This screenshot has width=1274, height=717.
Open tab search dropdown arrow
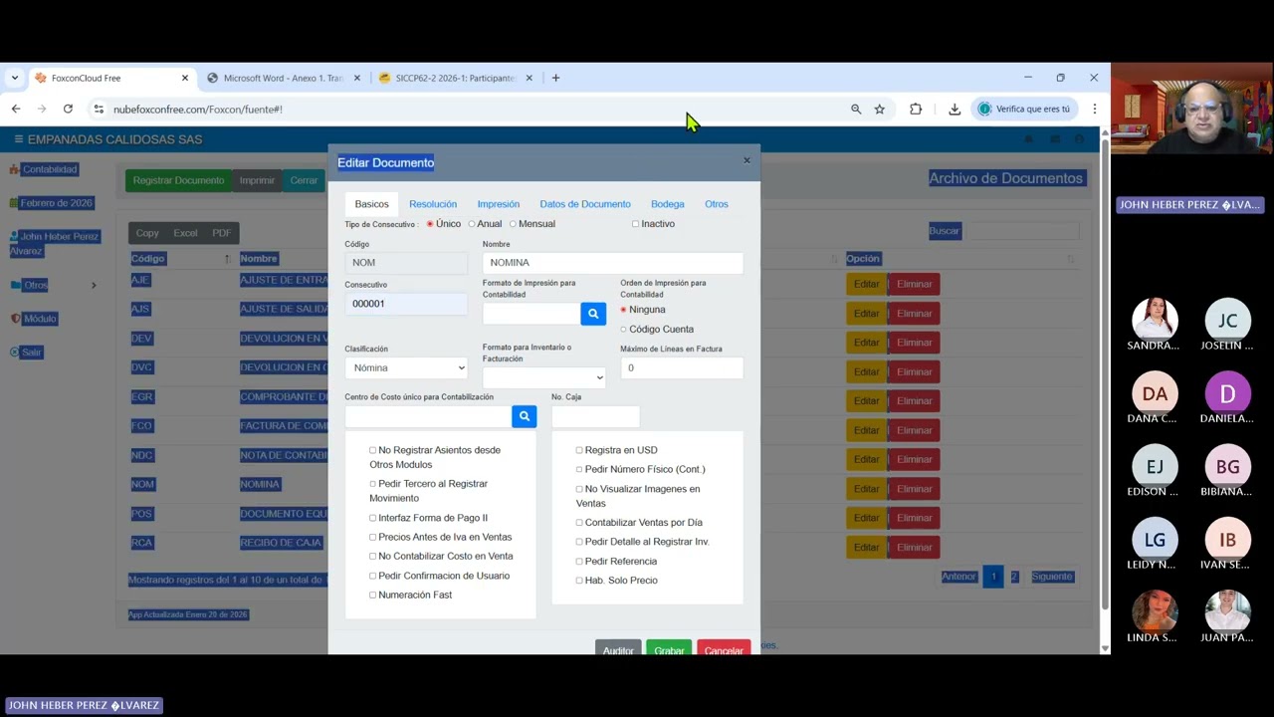click(x=14, y=78)
